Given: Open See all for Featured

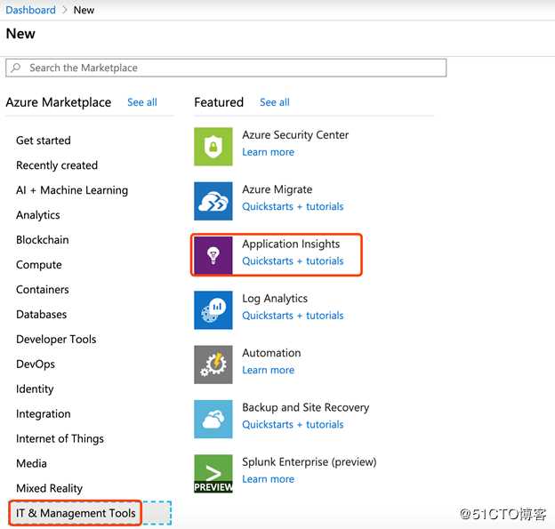Looking at the screenshot, I should (x=274, y=102).
